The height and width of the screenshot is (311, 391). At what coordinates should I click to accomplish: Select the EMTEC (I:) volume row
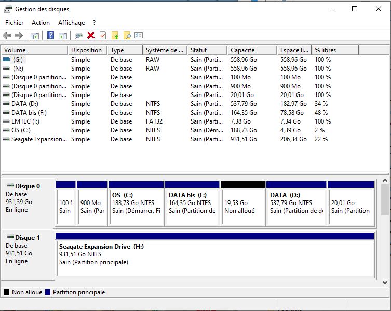(25, 121)
